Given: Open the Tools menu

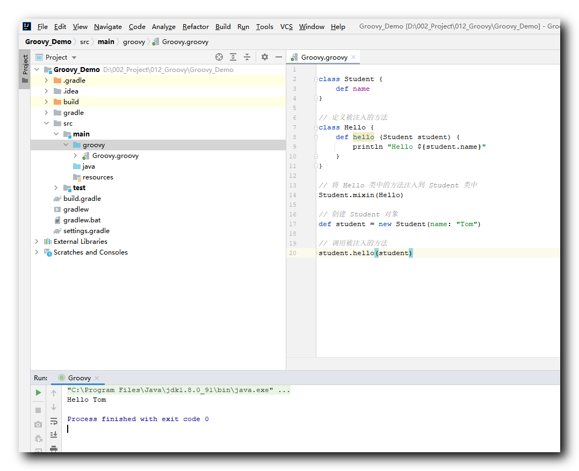Looking at the screenshot, I should point(265,26).
